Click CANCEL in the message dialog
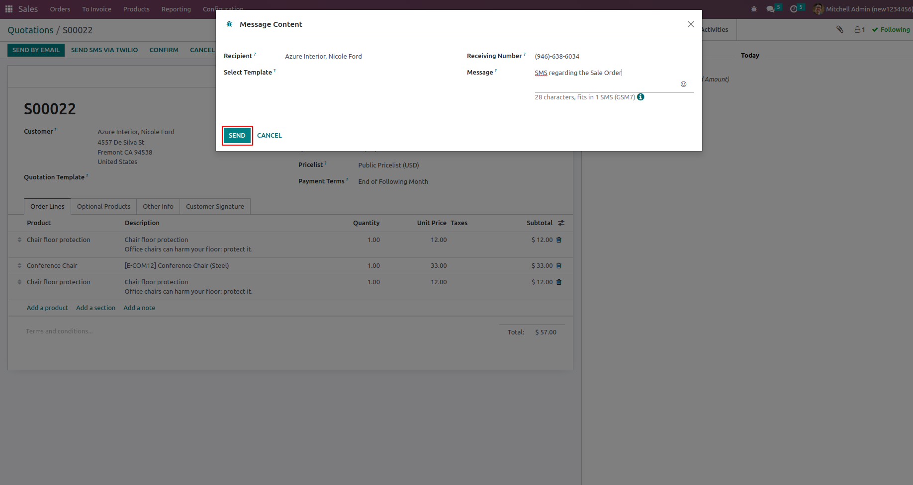 [x=270, y=136]
